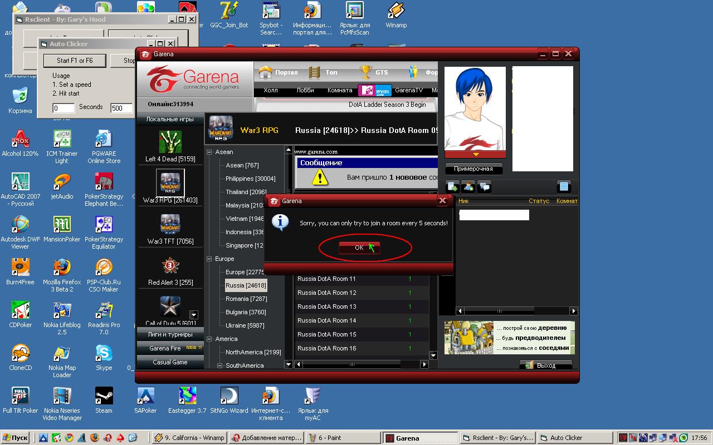The height and width of the screenshot is (445, 713).
Task: Select Russia DotA Room 11
Action: pos(362,279)
